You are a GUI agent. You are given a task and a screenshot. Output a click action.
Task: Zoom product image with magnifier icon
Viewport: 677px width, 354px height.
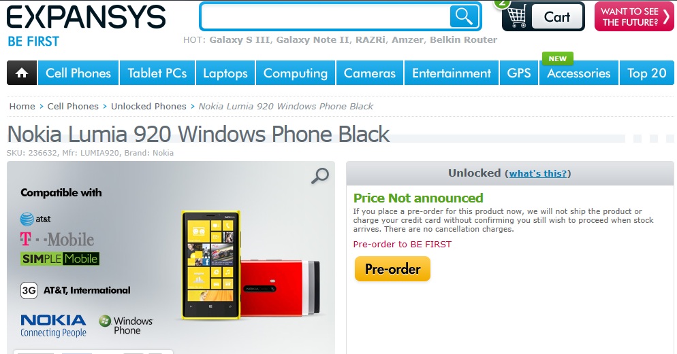tap(320, 176)
